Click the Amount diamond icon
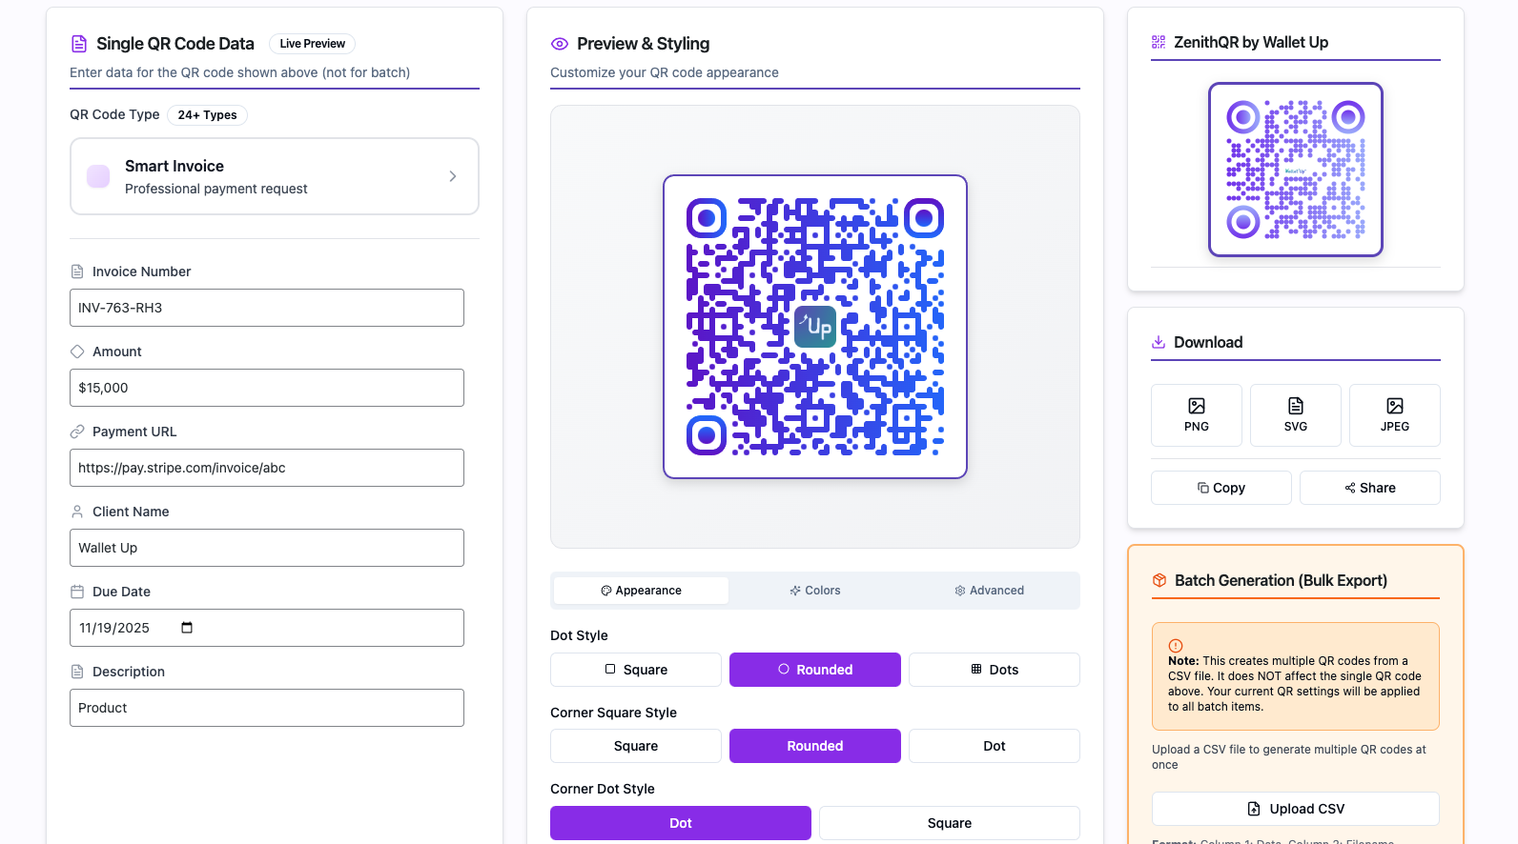Screen dimensions: 1518x844 pos(77,352)
